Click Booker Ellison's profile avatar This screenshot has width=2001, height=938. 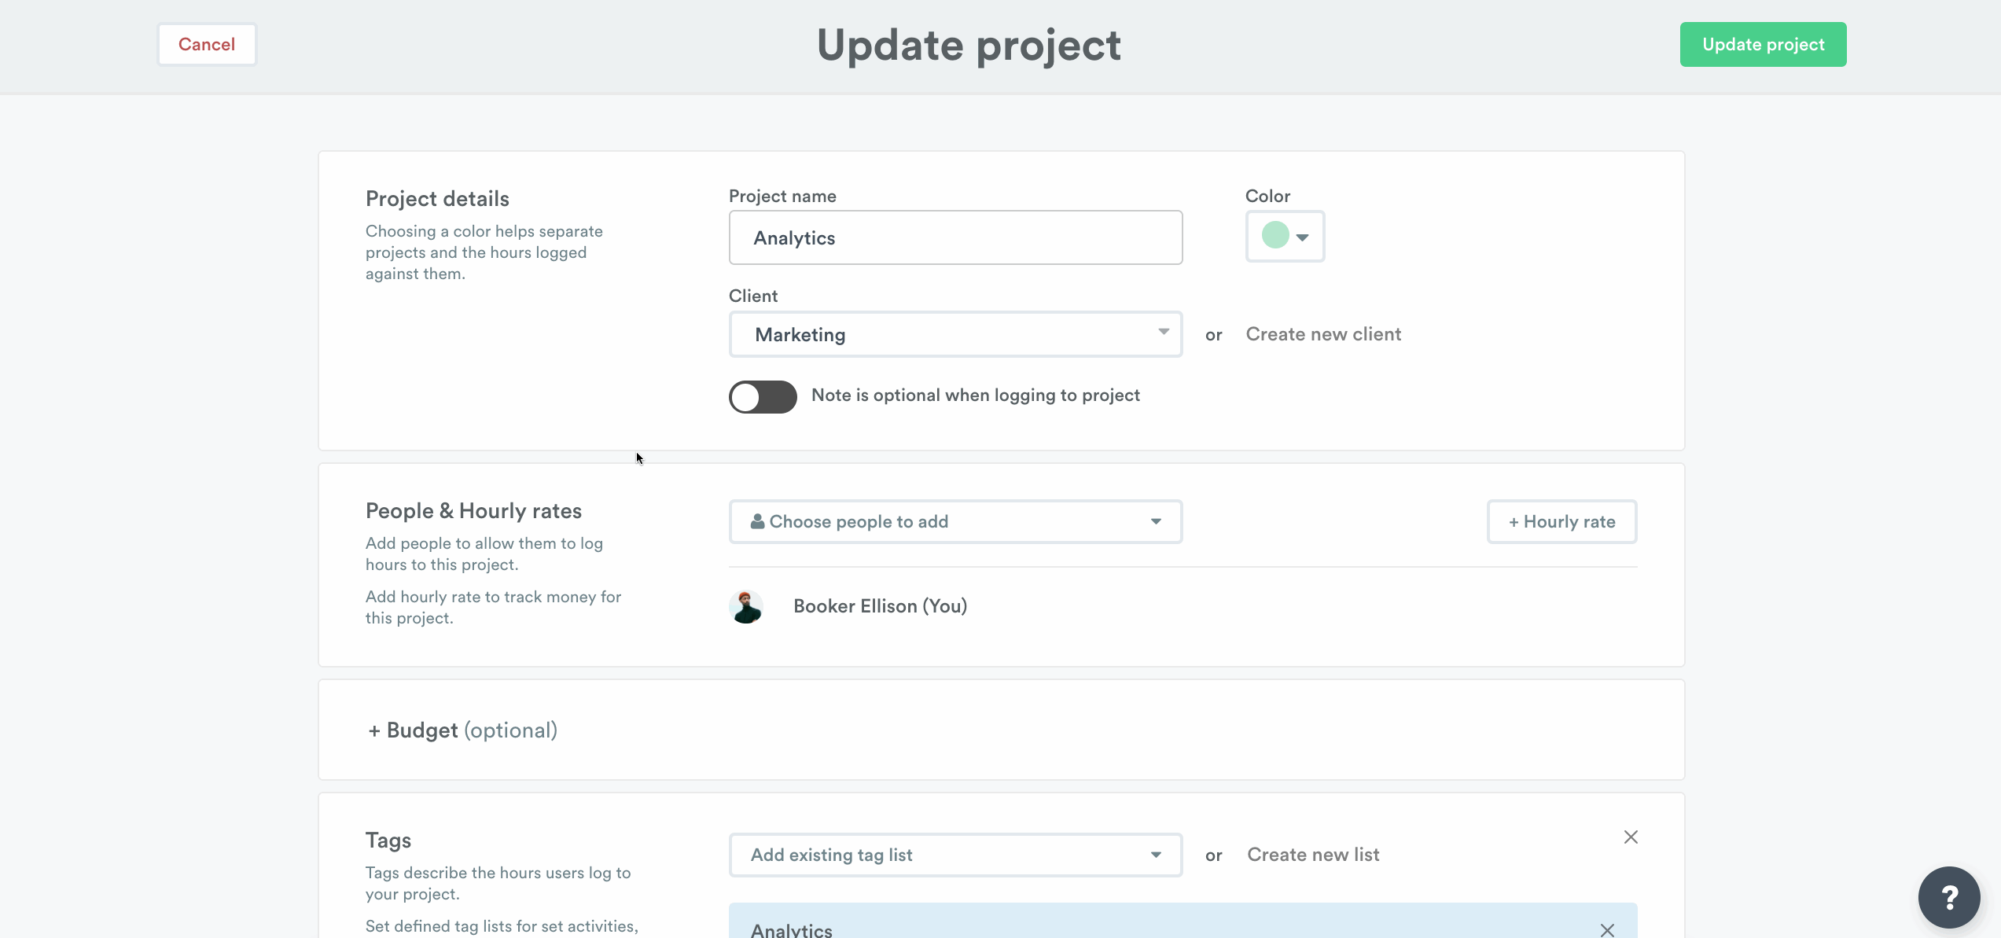point(745,605)
